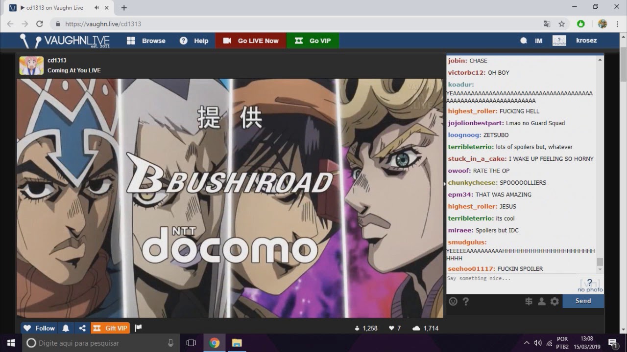Click username victorbc12 in chat
Screen dimensions: 627x352
tap(466, 73)
